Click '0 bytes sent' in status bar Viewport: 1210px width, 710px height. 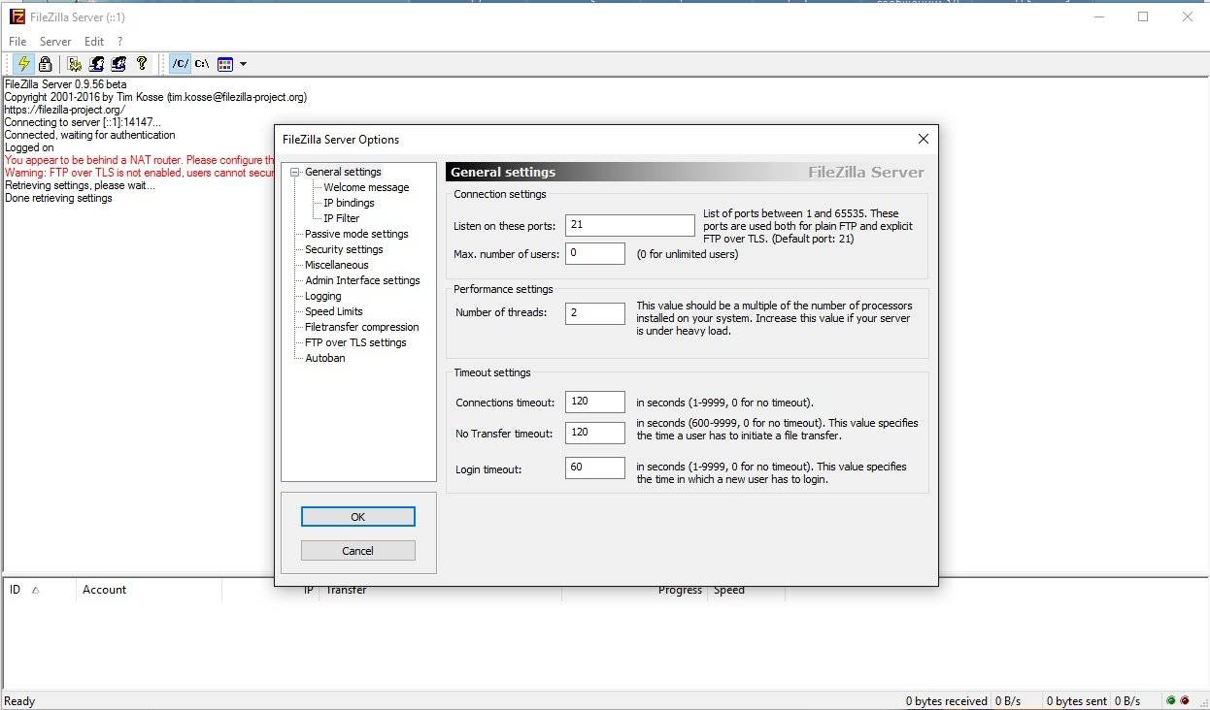tap(1076, 701)
